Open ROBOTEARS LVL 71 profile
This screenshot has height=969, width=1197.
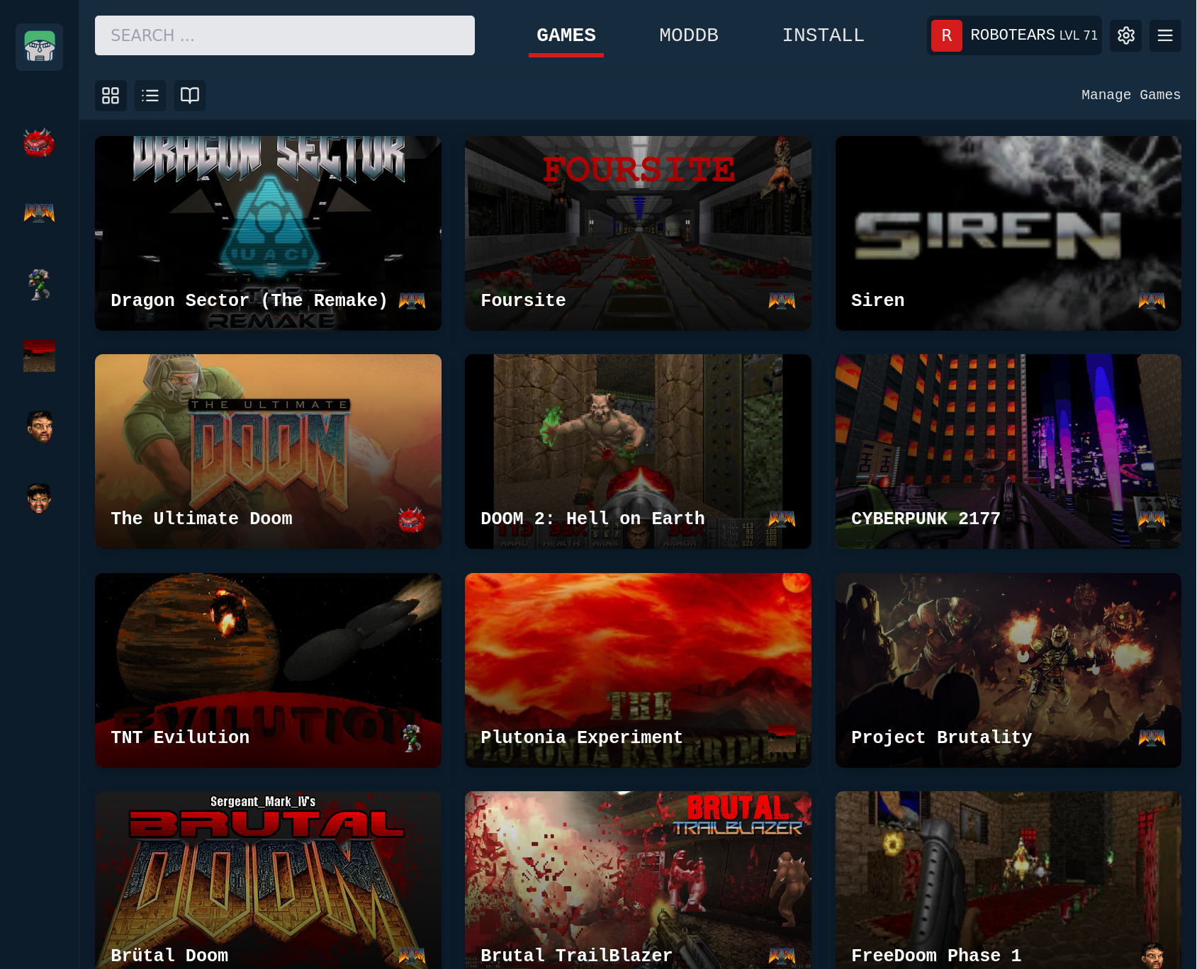tap(1014, 35)
